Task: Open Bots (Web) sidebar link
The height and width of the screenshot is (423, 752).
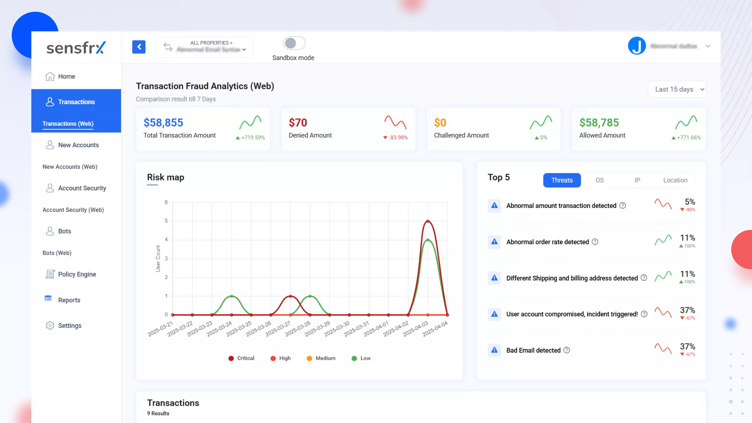Action: [x=57, y=253]
